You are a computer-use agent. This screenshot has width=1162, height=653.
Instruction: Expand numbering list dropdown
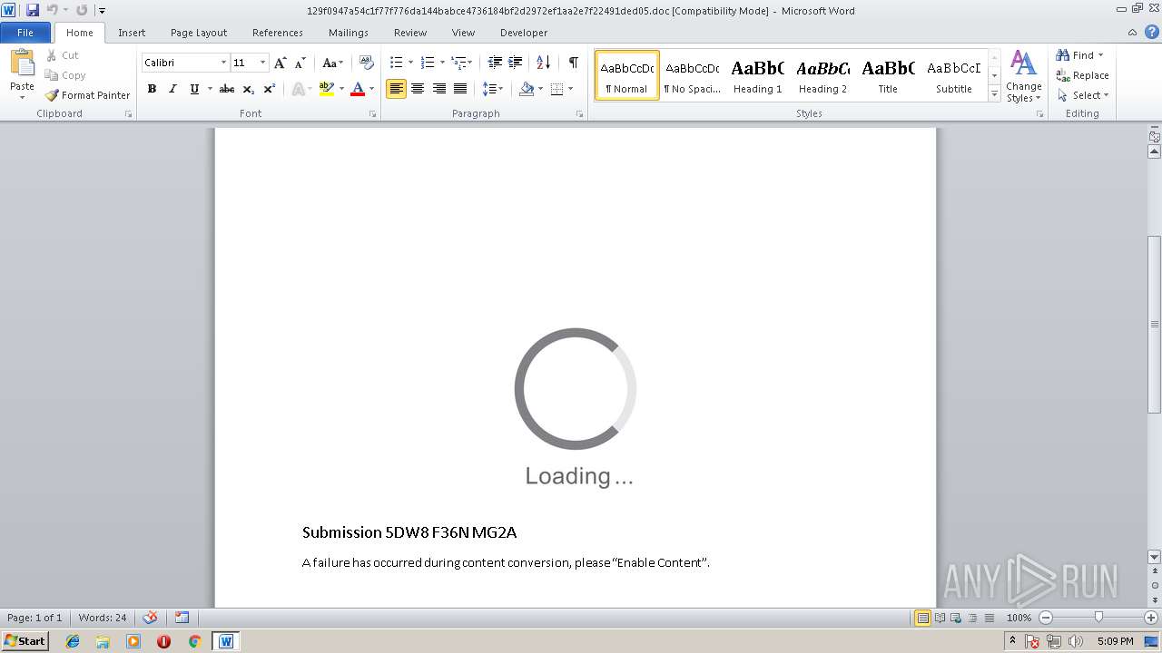tap(442, 63)
